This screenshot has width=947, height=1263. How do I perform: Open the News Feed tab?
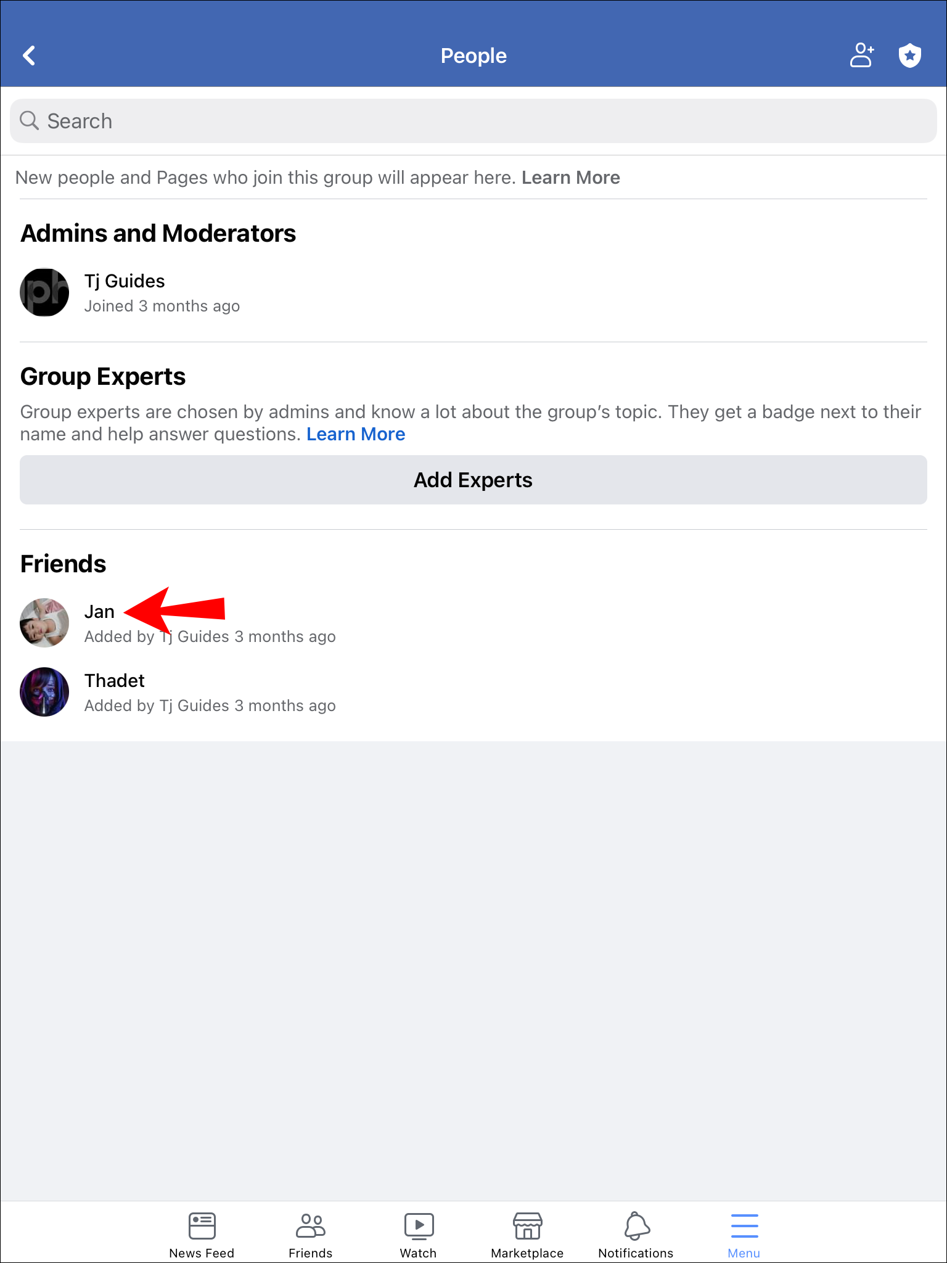[202, 1235]
